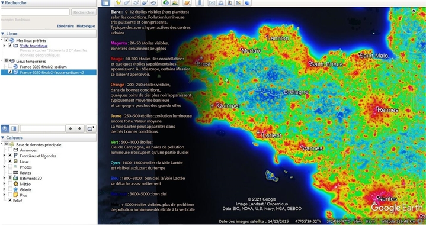Click the email envelope toolbar icon
This screenshot has height=226, width=426.
212,3
